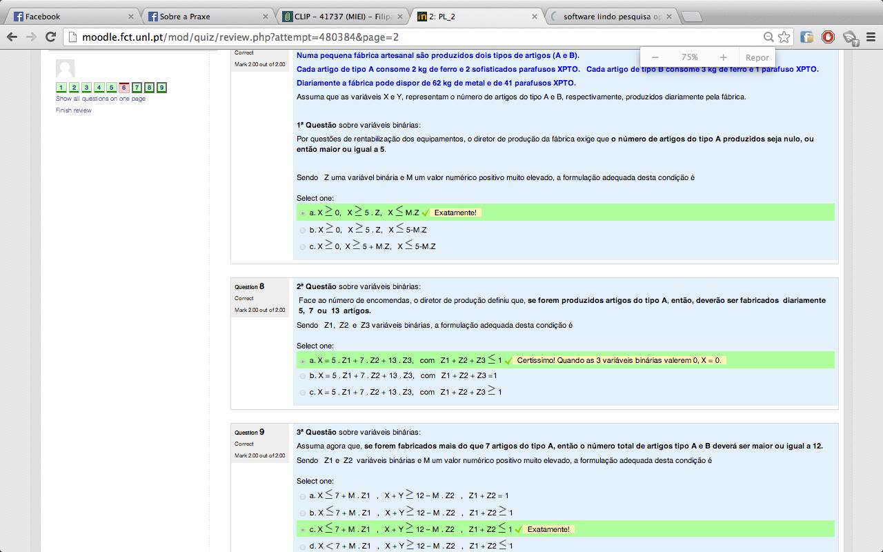
Task: Jump to question 6 in quiz navigation
Action: coord(123,88)
